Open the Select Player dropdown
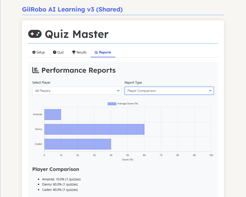This screenshot has width=246, height=197. [77, 91]
